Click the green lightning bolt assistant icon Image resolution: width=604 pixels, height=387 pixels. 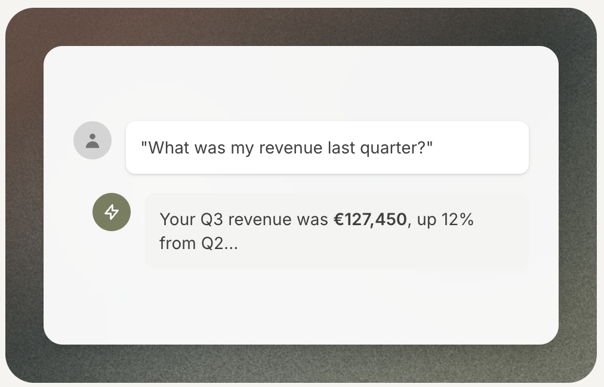click(x=112, y=212)
